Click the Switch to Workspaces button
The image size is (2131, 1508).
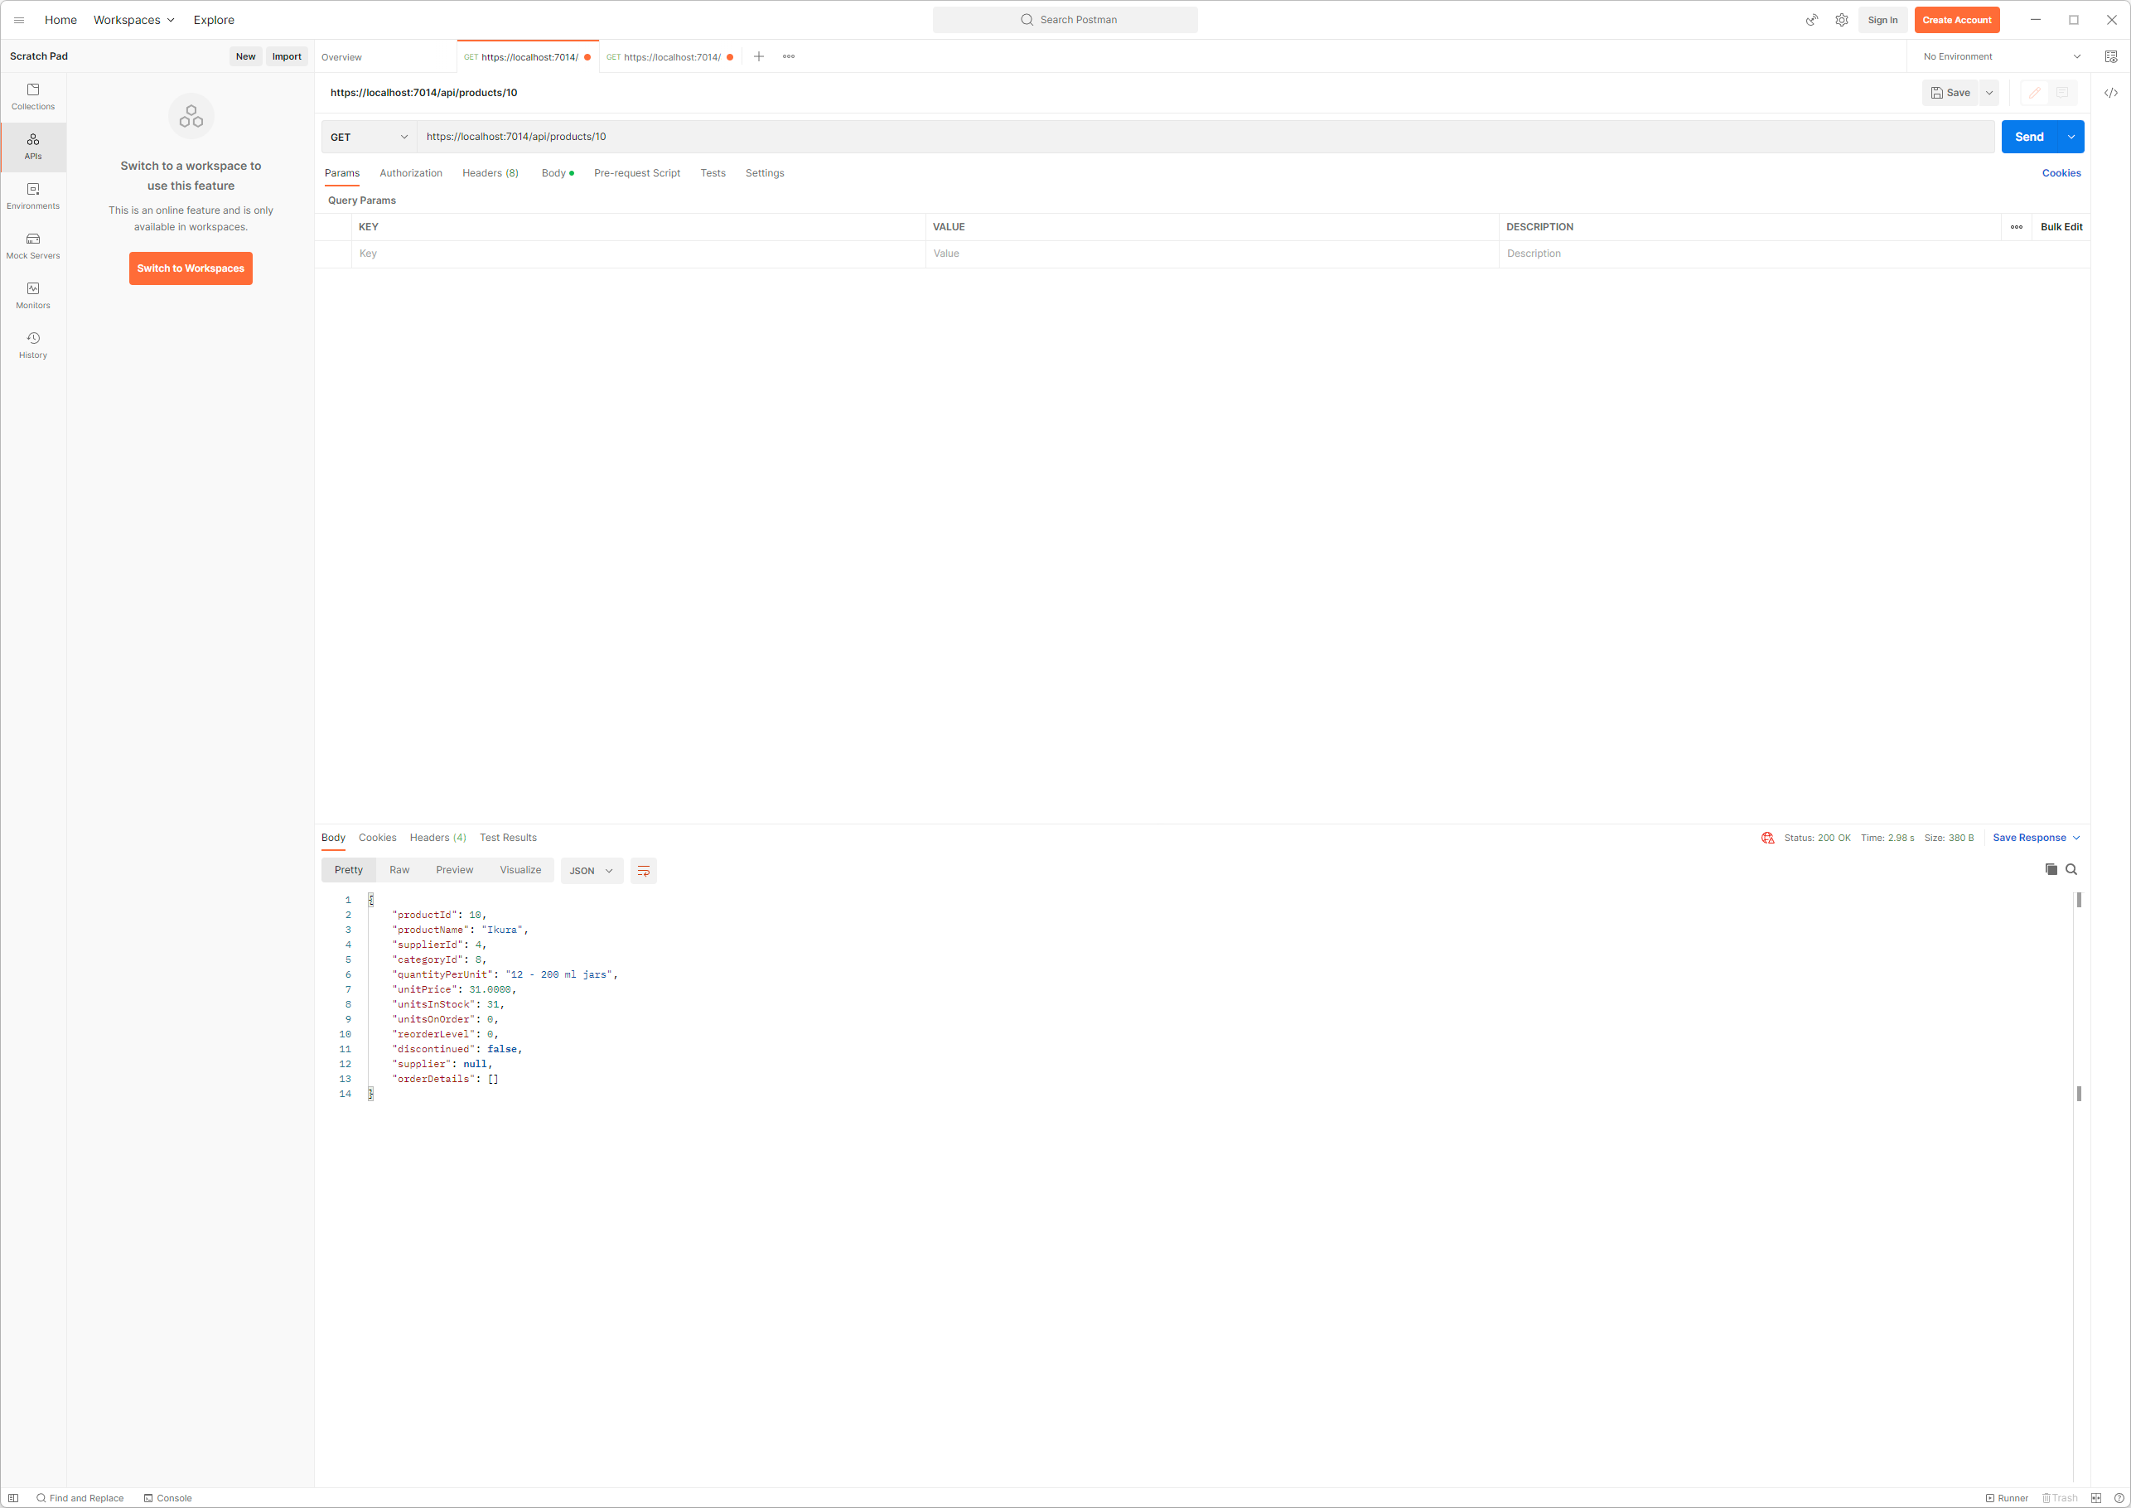[191, 268]
